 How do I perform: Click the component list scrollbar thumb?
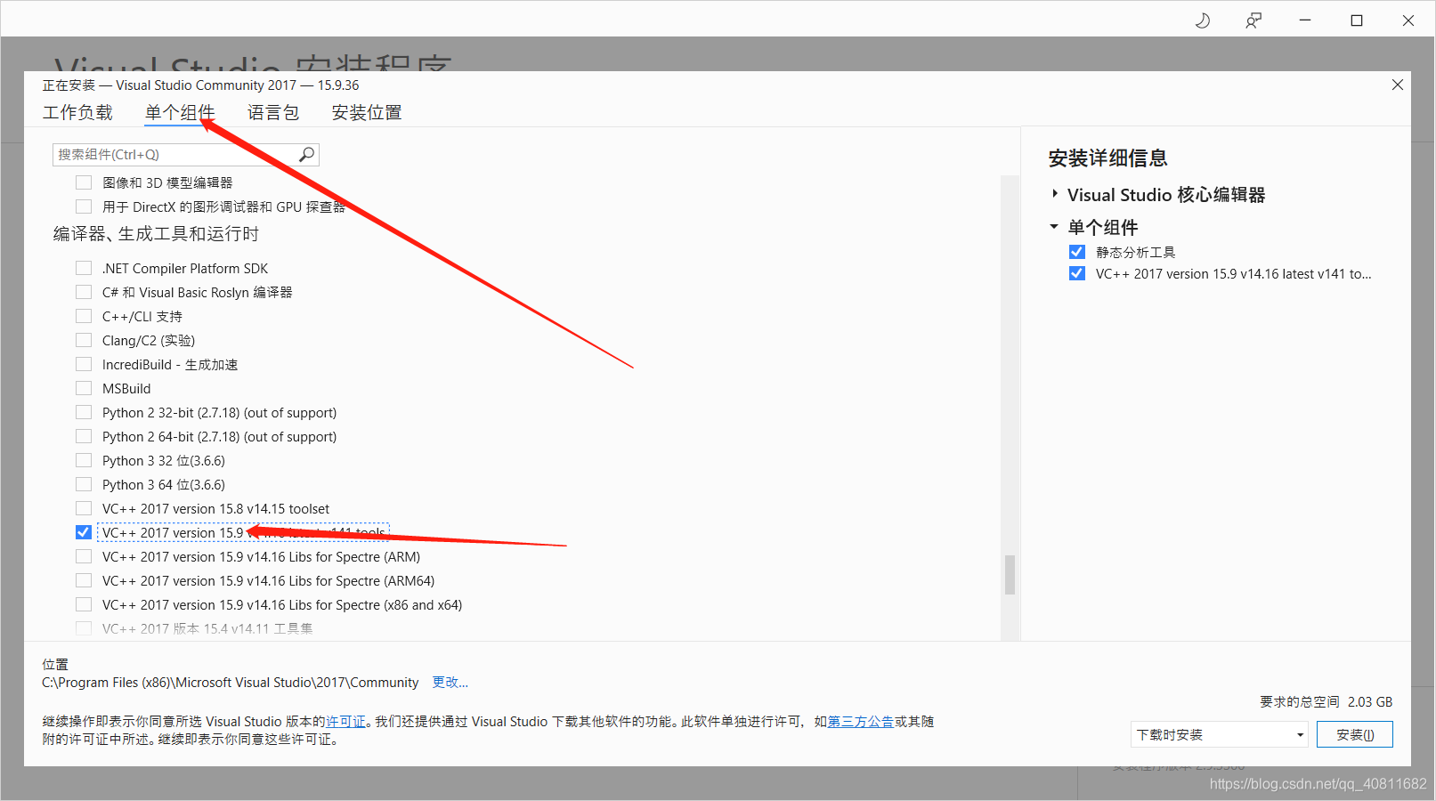(x=1010, y=574)
